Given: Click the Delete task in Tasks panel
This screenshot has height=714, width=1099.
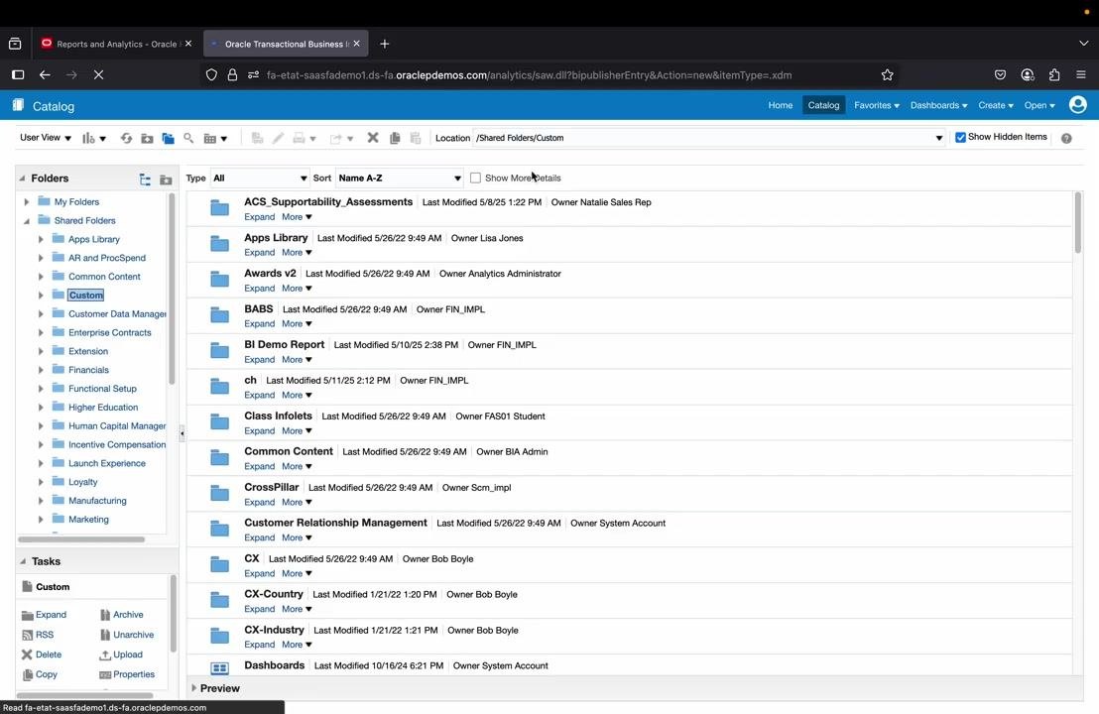Looking at the screenshot, I should (x=42, y=654).
